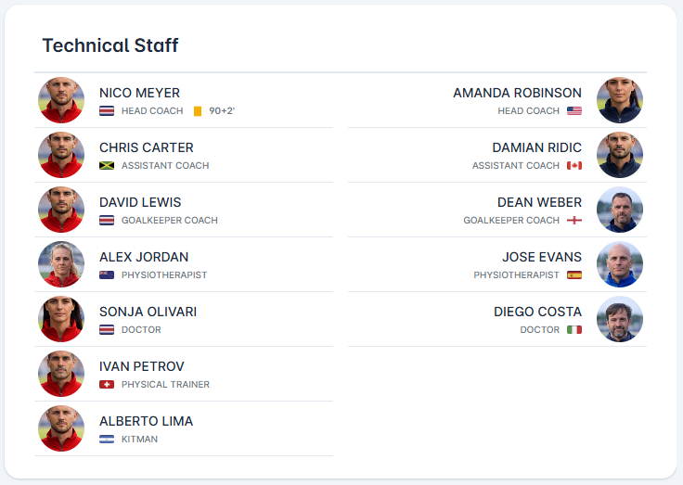Click the flag next to Amanda Robinson
Viewport: 683px width, 485px height.
(574, 111)
